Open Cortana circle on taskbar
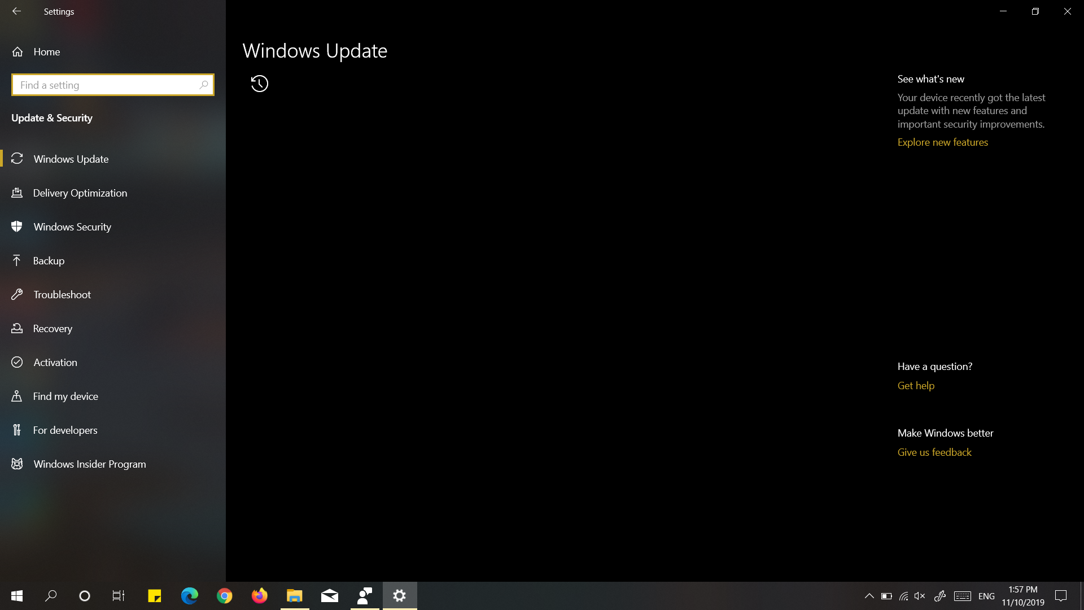This screenshot has height=610, width=1084. (x=85, y=596)
